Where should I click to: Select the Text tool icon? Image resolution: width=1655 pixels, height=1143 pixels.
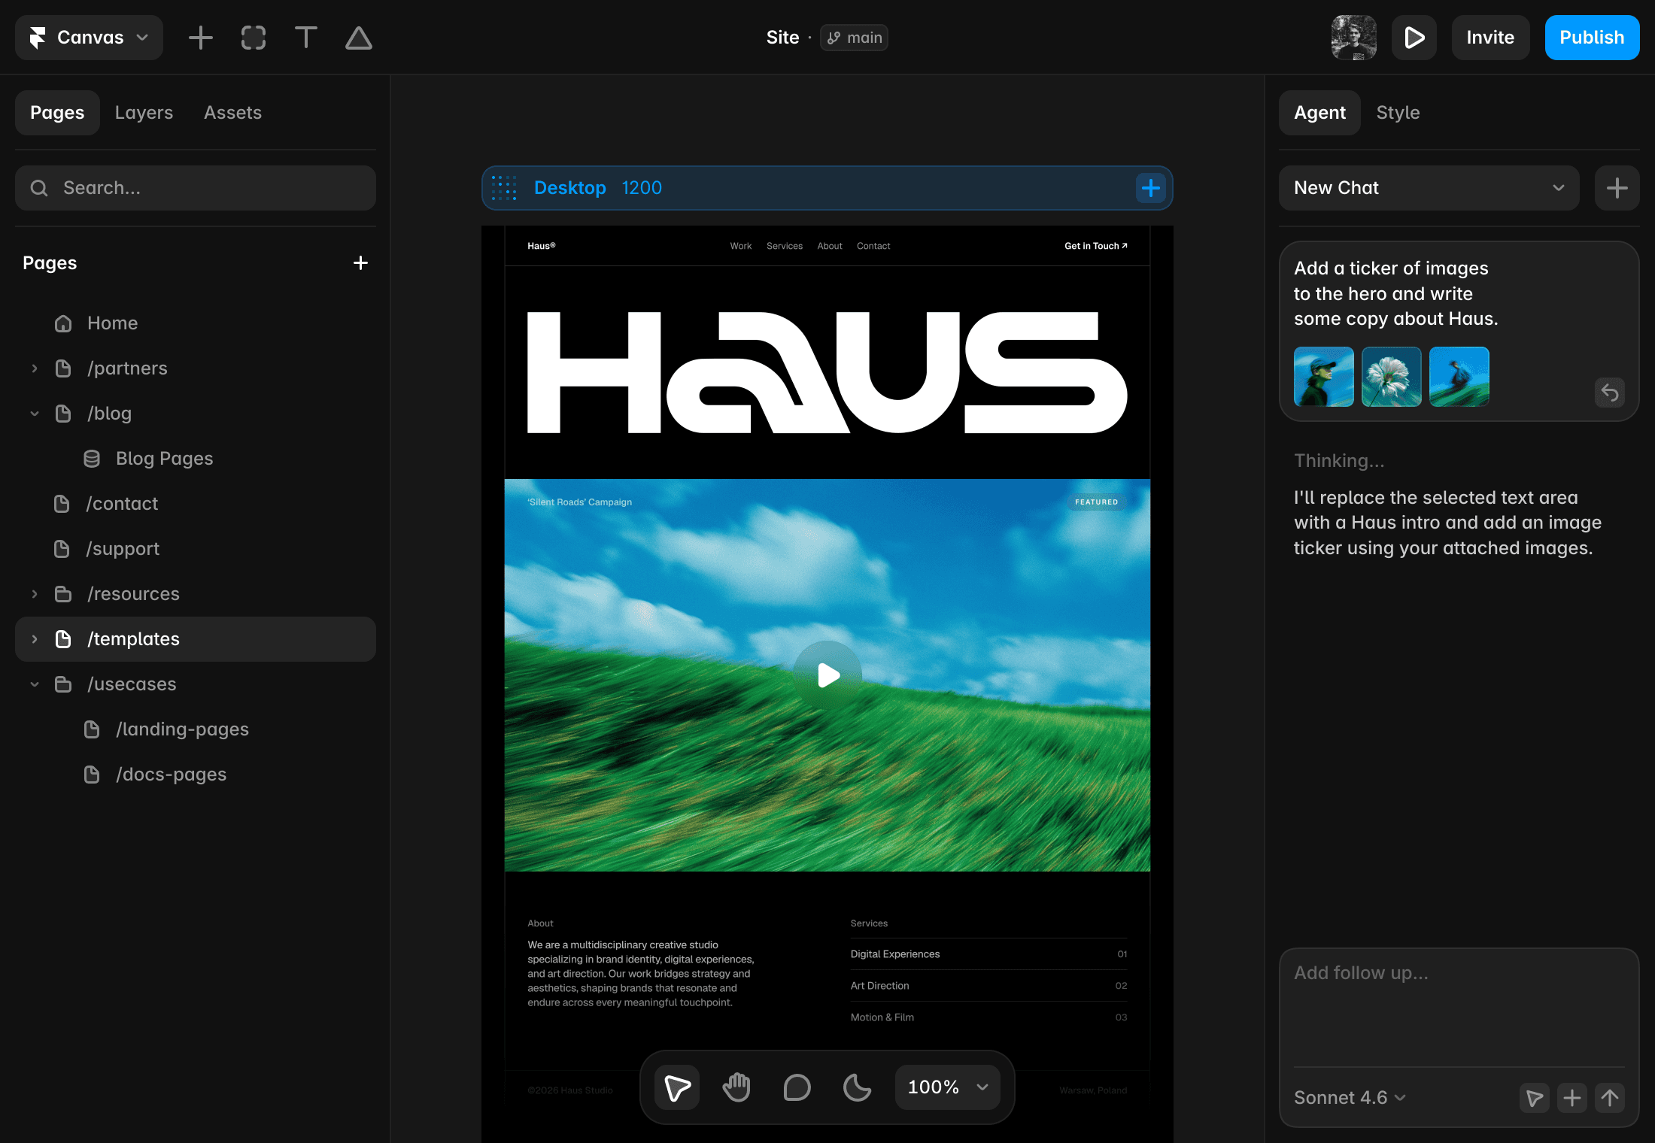(306, 38)
